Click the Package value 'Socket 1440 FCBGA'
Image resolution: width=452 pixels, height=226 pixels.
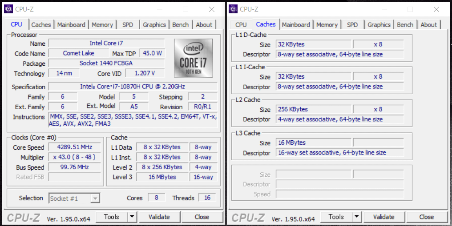pos(106,63)
